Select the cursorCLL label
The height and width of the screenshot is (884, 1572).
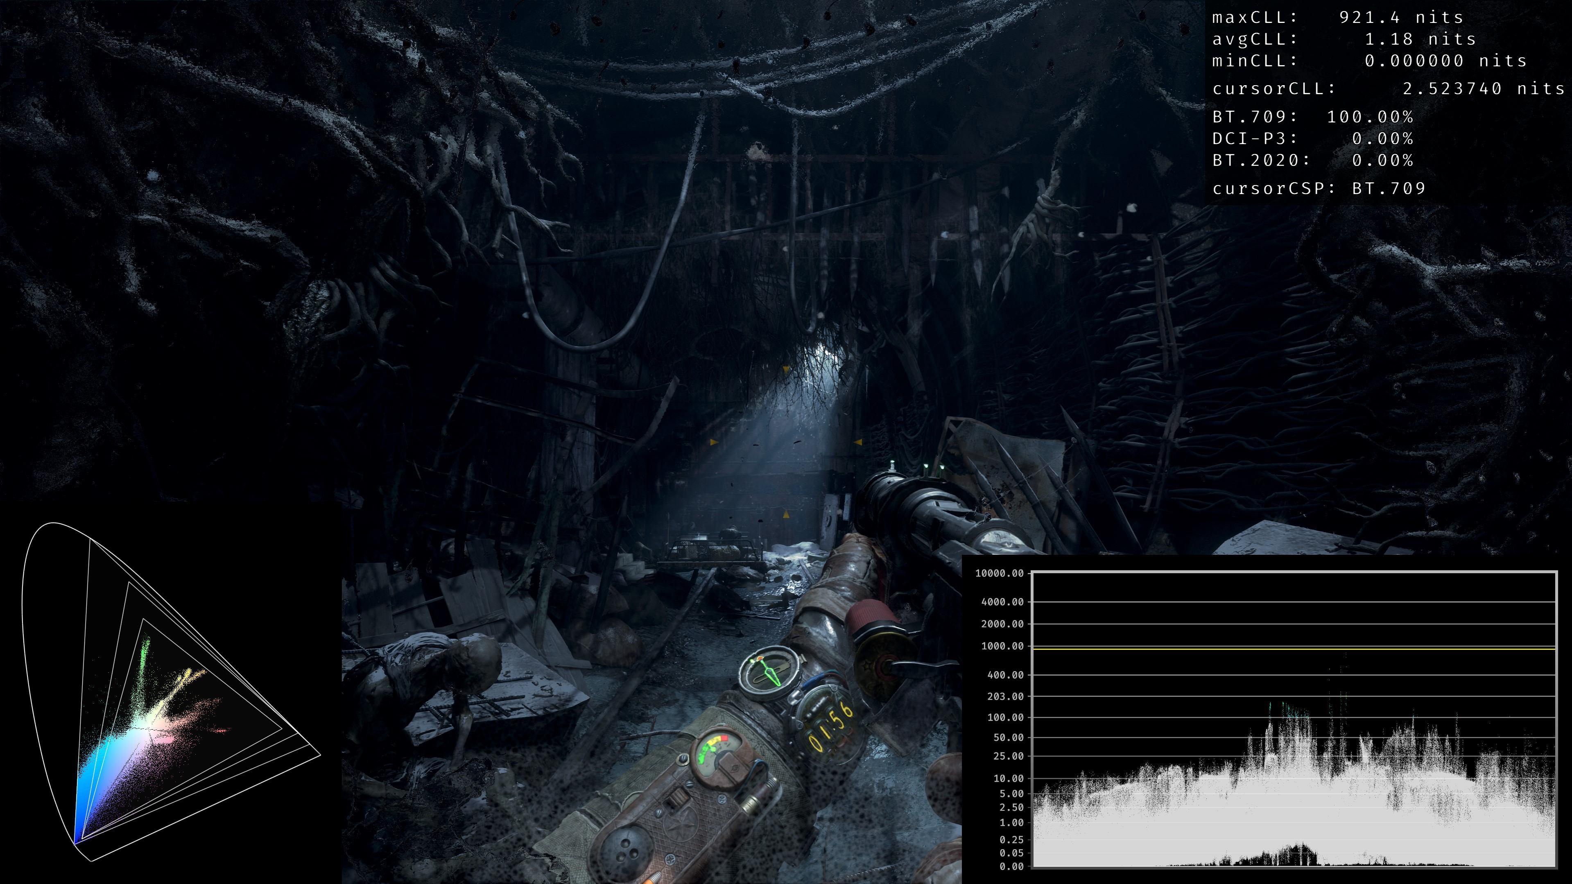pos(1274,89)
